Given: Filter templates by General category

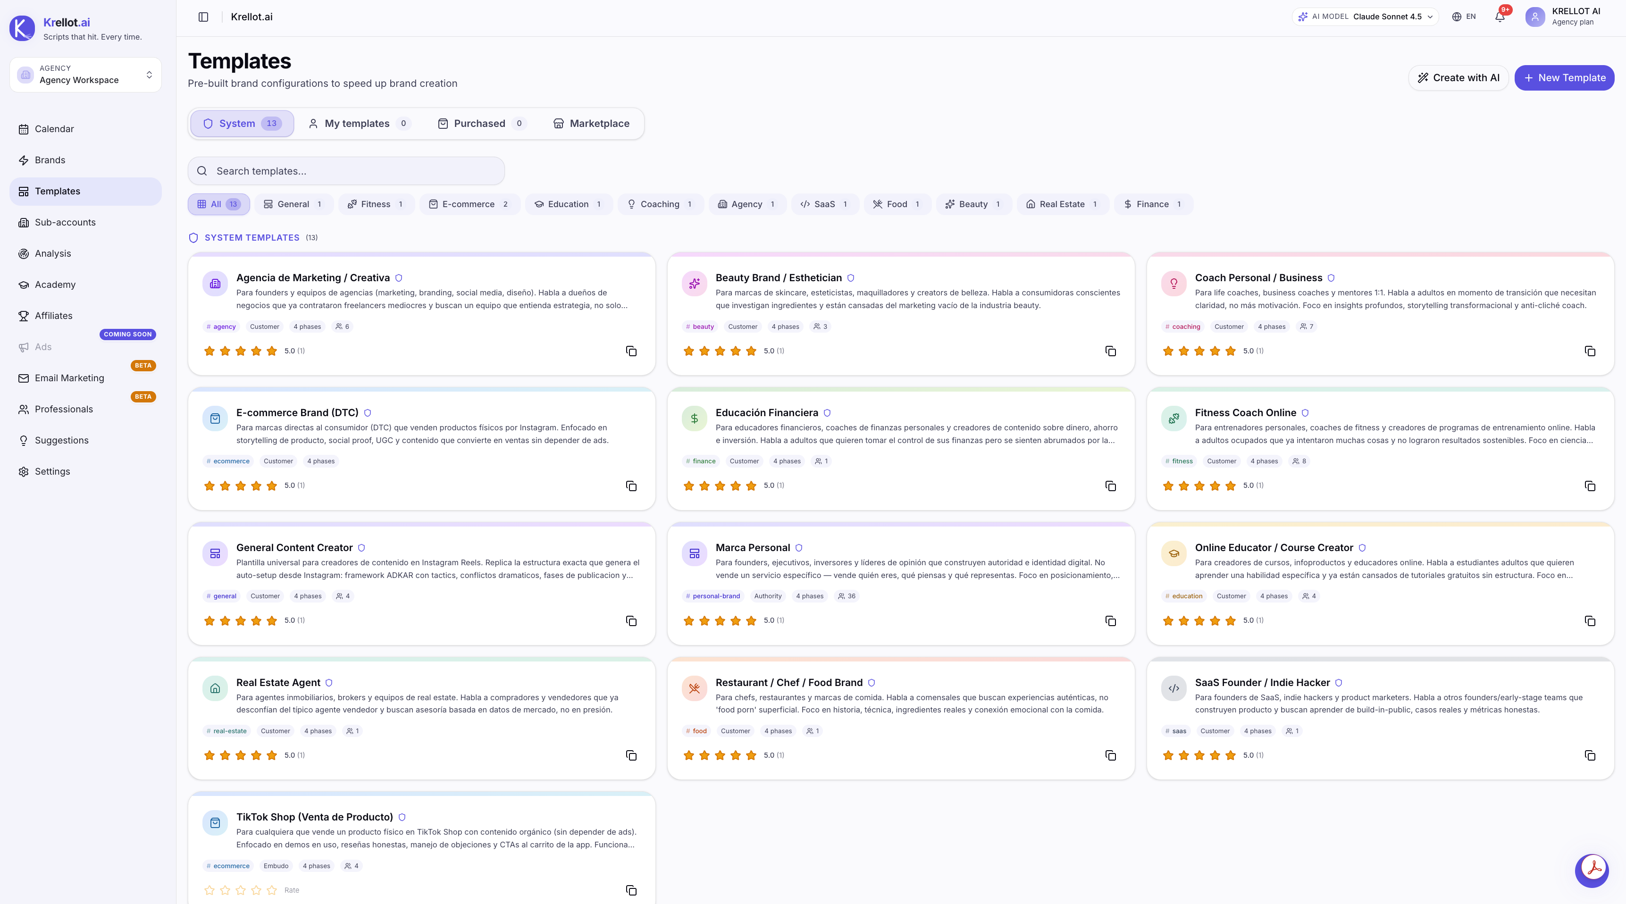Looking at the screenshot, I should click(x=293, y=204).
